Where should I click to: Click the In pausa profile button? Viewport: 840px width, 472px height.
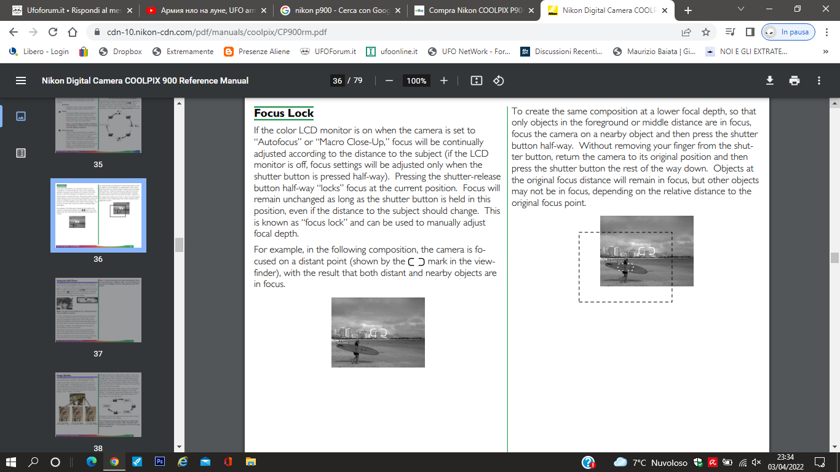[788, 32]
